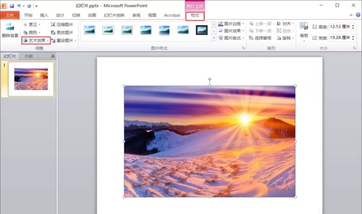Apply the second picture style thumbnail
362x214 pixels.
(x=108, y=30)
